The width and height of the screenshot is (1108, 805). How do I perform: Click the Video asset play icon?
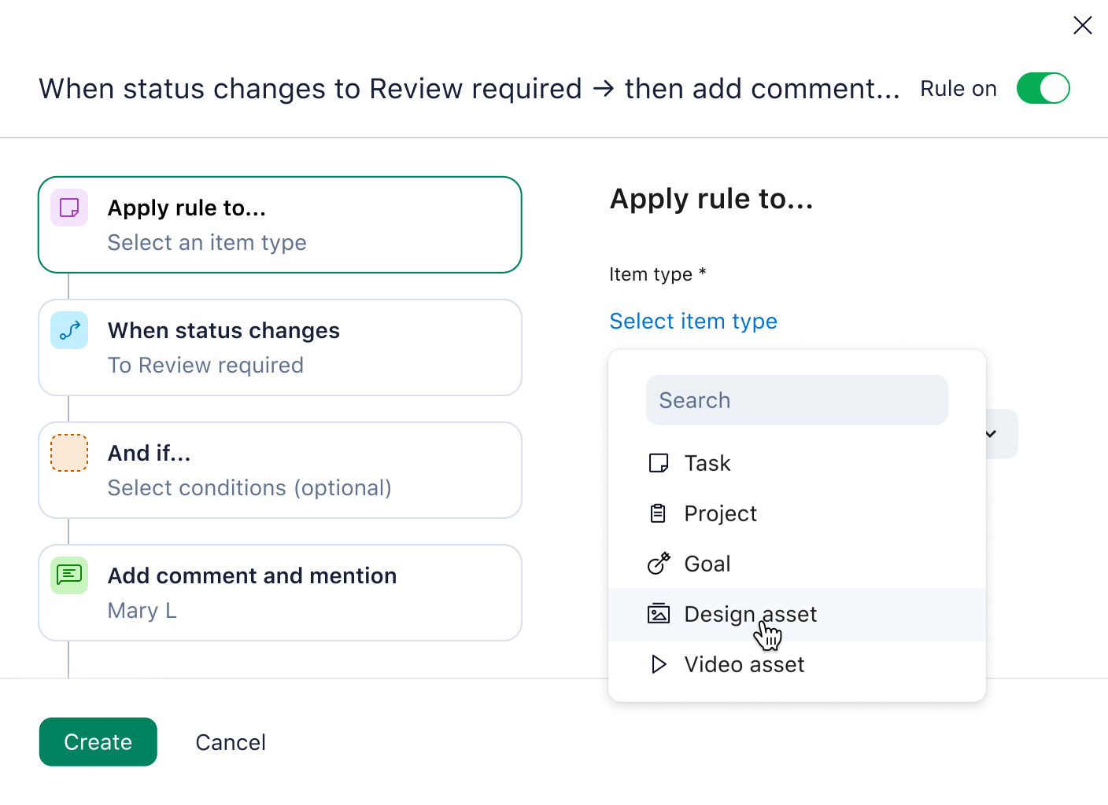[658, 664]
